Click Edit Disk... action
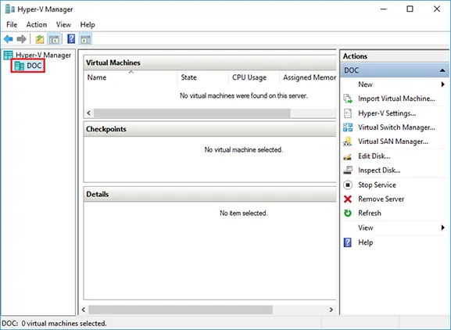The width and height of the screenshot is (451, 330). pos(374,156)
